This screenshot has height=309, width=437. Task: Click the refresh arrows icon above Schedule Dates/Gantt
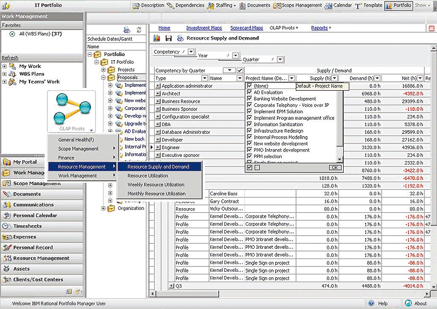[139, 29]
